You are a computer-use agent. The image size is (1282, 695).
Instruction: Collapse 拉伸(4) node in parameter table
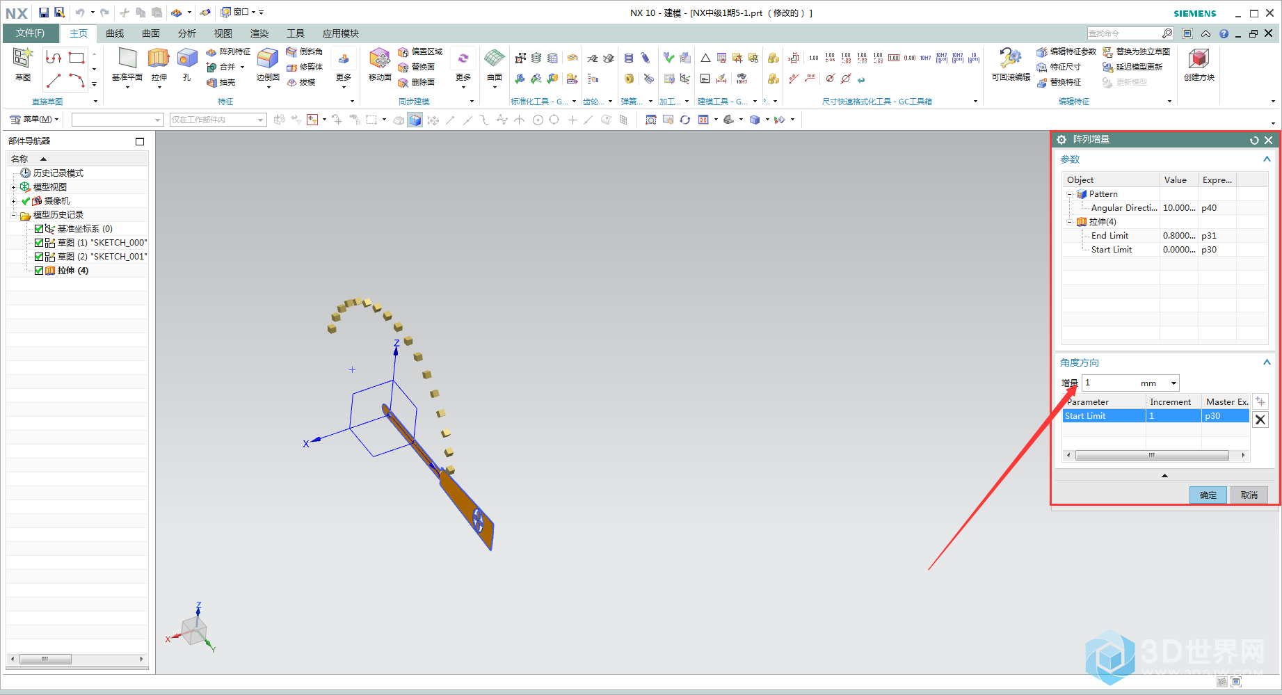click(x=1070, y=222)
